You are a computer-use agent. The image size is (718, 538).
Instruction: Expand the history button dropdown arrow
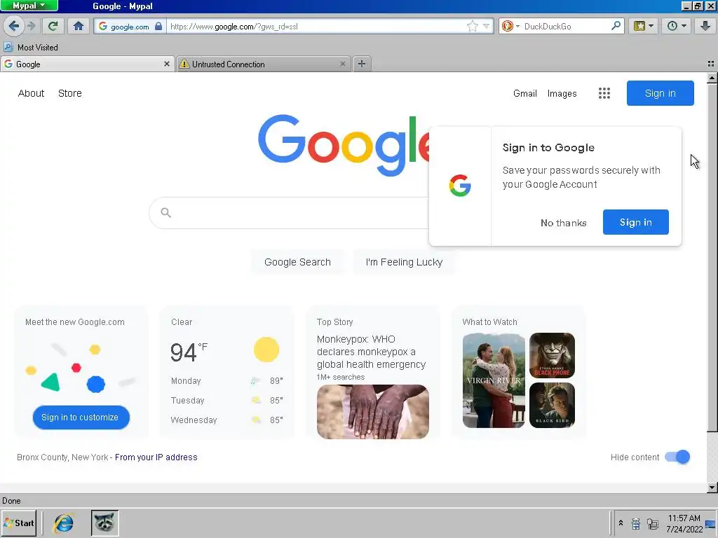coord(684,26)
